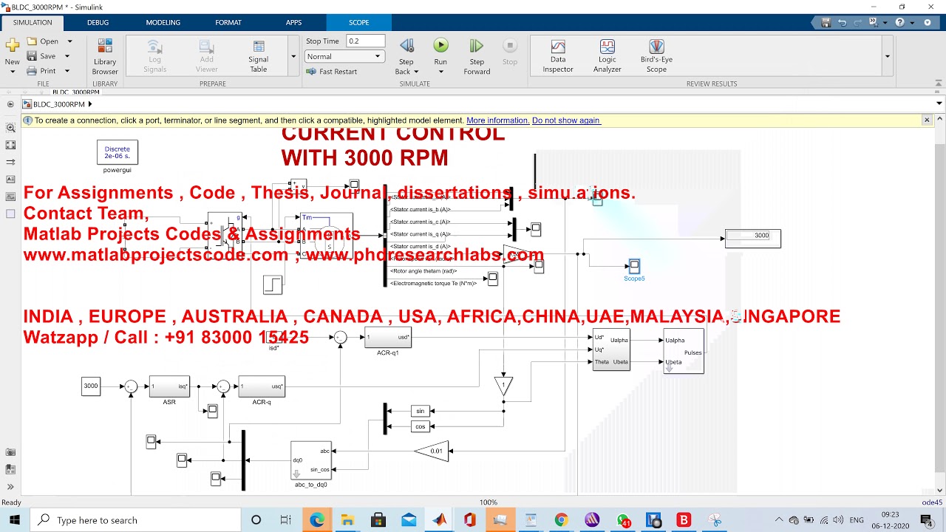This screenshot has height=532, width=946.
Task: Click the BLDC_3000RPM breadcrumb
Action: (x=58, y=104)
